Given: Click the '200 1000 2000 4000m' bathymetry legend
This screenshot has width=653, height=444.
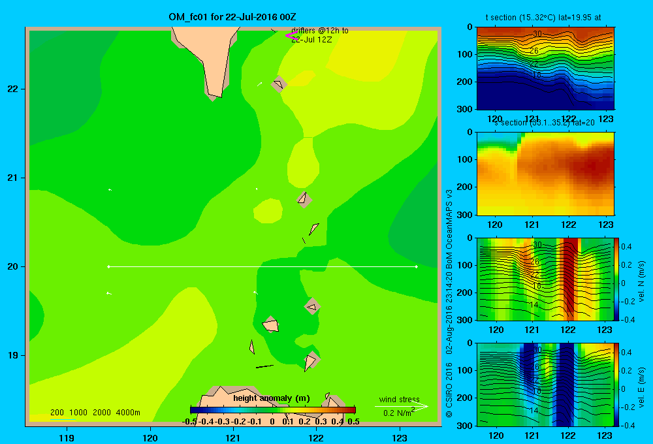Looking at the screenshot, I should pyautogui.click(x=95, y=413).
